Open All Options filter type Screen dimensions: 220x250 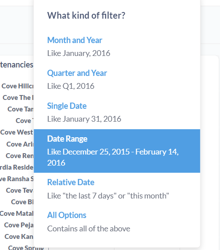click(117, 222)
